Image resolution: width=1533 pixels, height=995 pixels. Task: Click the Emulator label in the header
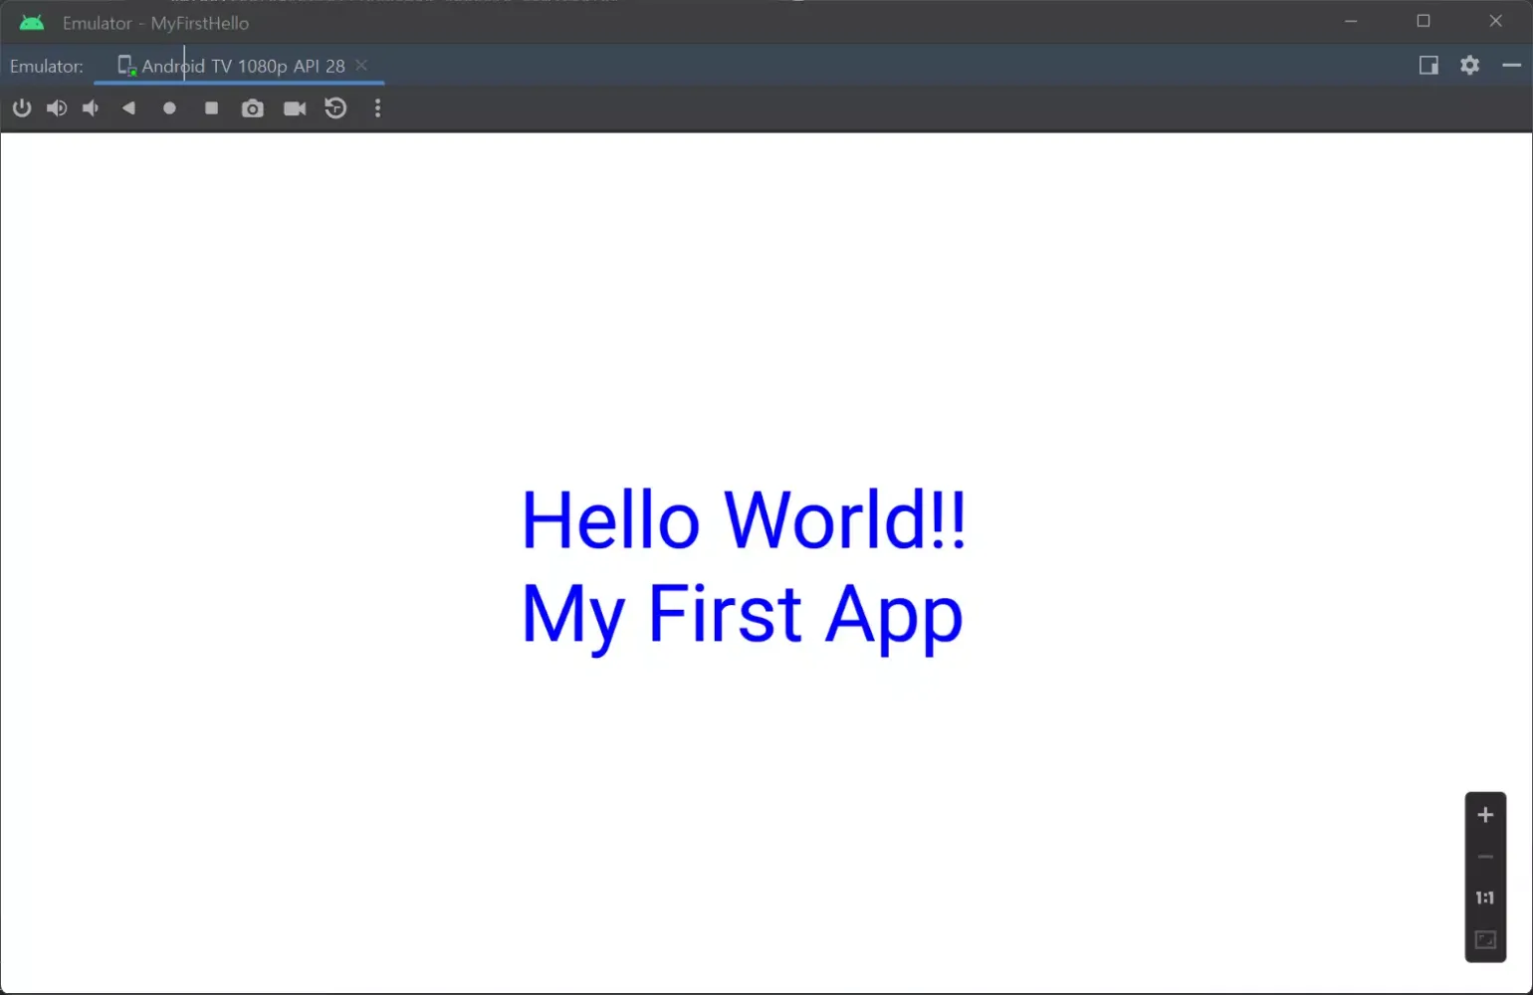pos(45,66)
